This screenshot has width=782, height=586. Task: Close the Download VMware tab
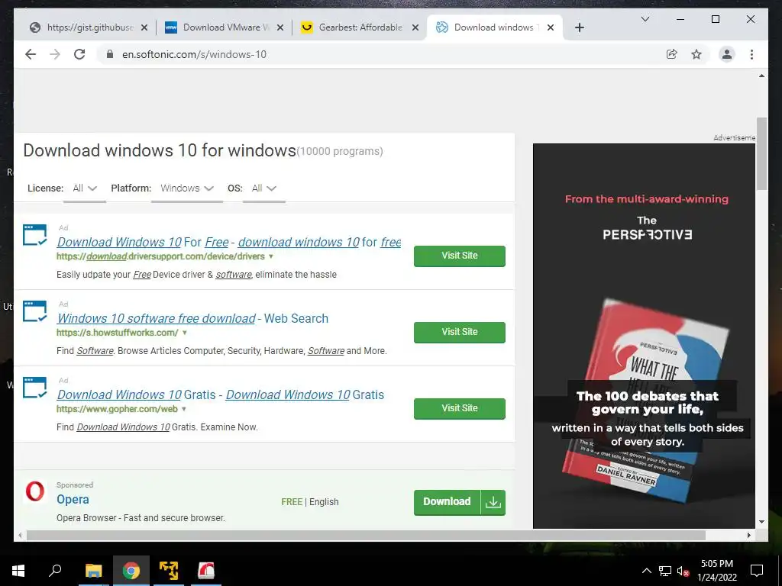coord(280,27)
